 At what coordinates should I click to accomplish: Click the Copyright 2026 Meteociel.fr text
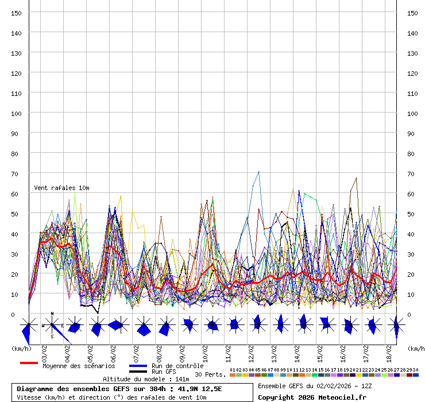[311, 397]
